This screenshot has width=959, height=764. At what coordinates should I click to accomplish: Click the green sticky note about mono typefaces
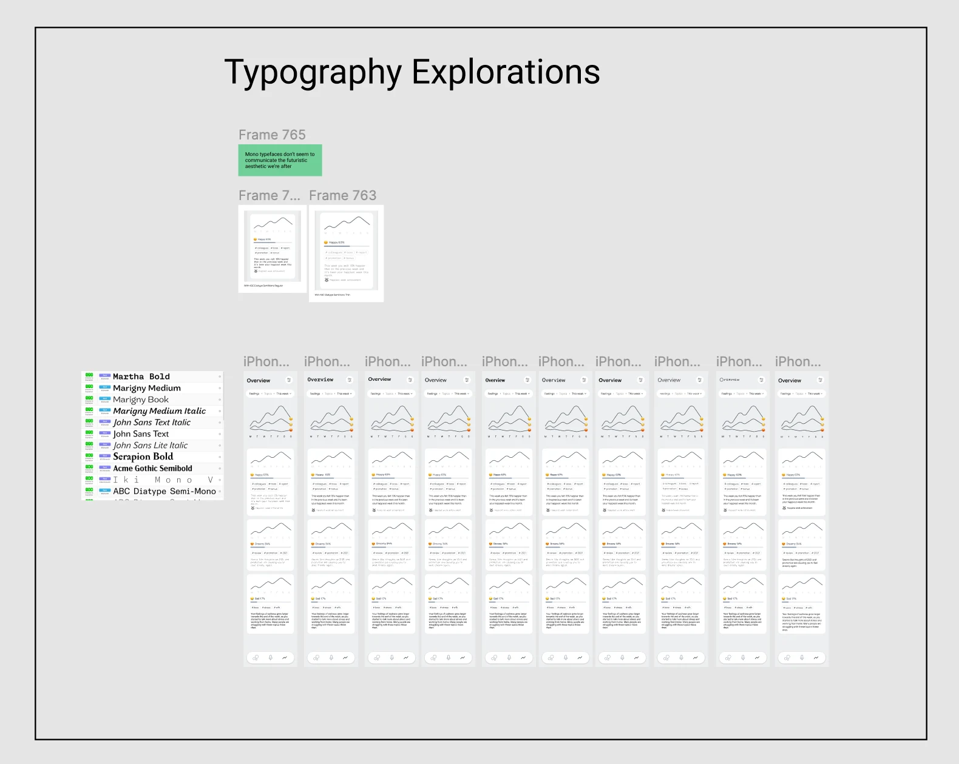(280, 160)
